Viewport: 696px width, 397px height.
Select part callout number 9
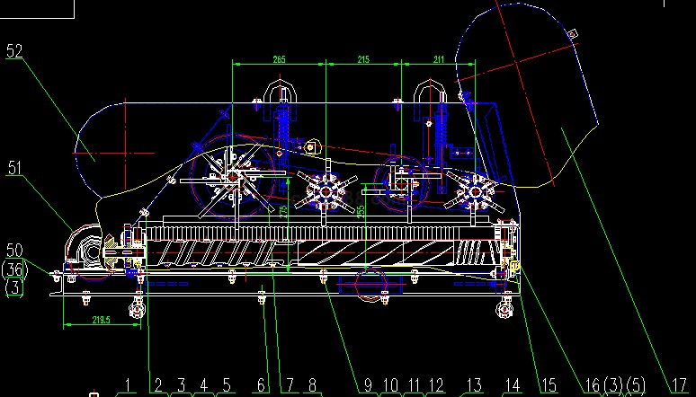click(x=367, y=385)
